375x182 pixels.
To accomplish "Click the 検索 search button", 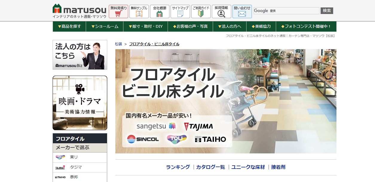I will 327,11.
